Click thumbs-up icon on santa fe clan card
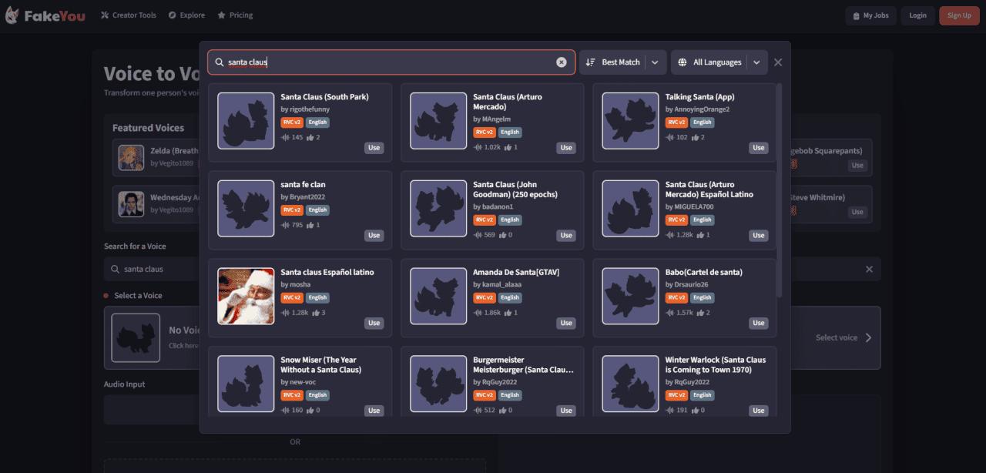 (310, 225)
